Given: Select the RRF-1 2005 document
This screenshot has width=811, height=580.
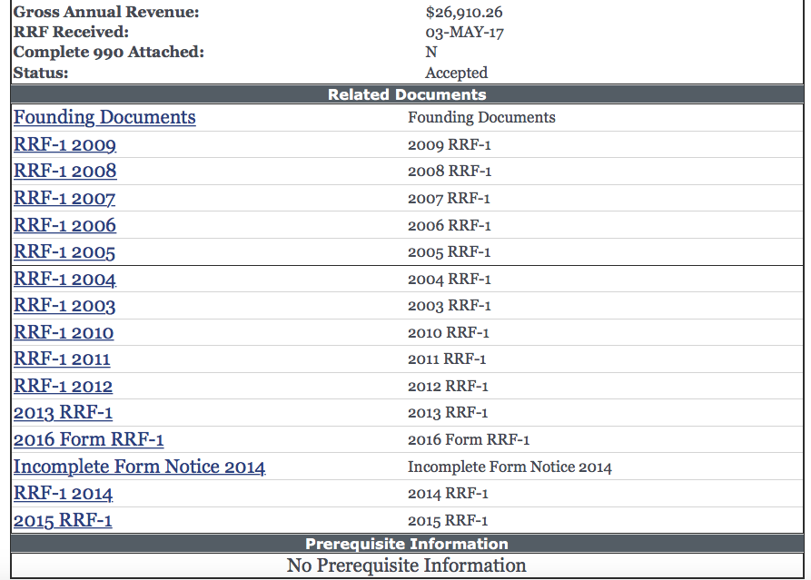Looking at the screenshot, I should coord(64,252).
